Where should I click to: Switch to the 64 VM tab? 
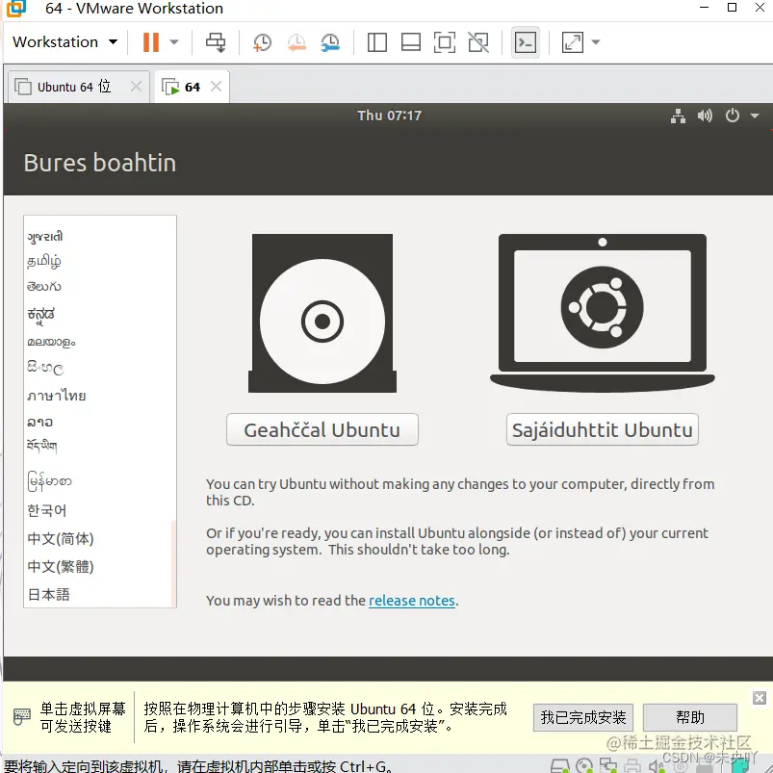pyautogui.click(x=192, y=88)
